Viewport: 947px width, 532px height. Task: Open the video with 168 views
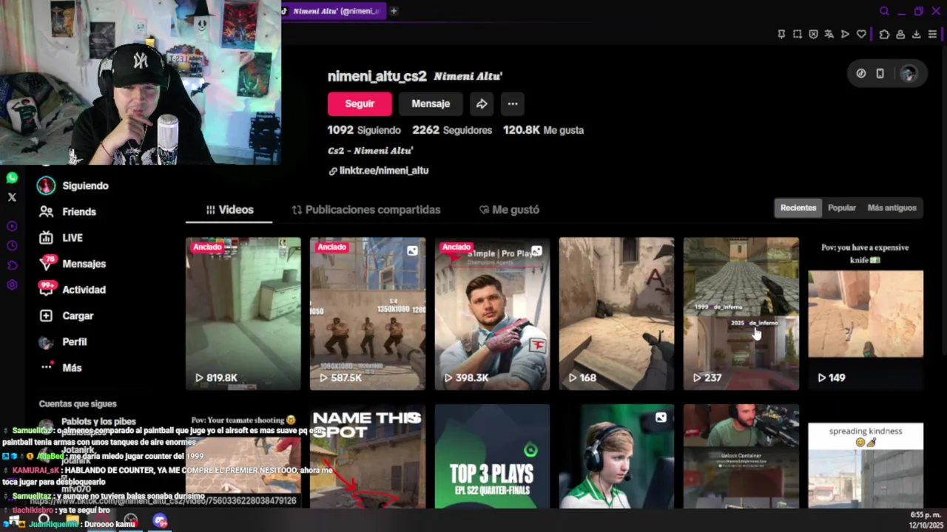click(x=616, y=313)
